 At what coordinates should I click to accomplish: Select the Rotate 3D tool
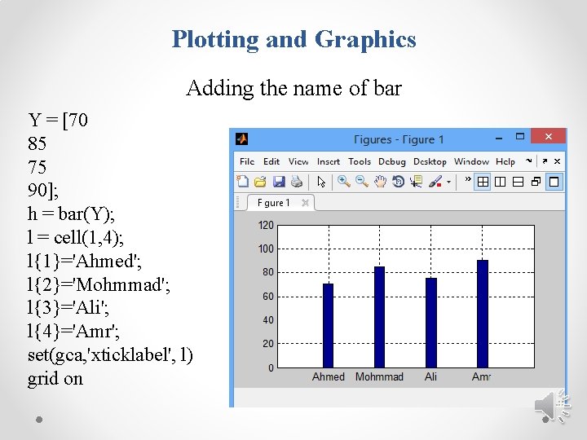(x=398, y=182)
